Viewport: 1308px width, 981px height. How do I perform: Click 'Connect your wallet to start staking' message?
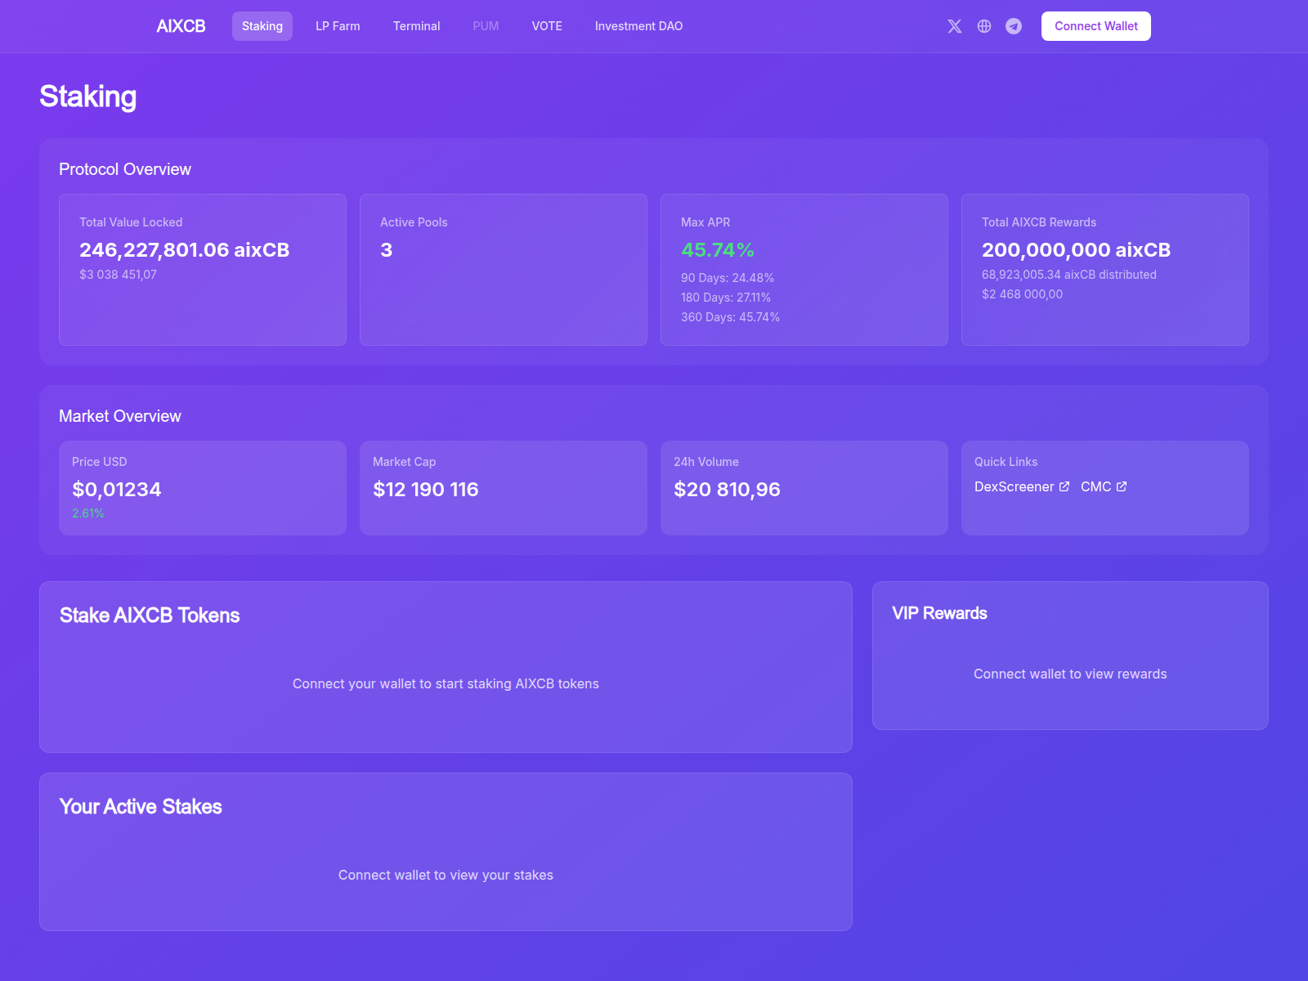point(446,683)
